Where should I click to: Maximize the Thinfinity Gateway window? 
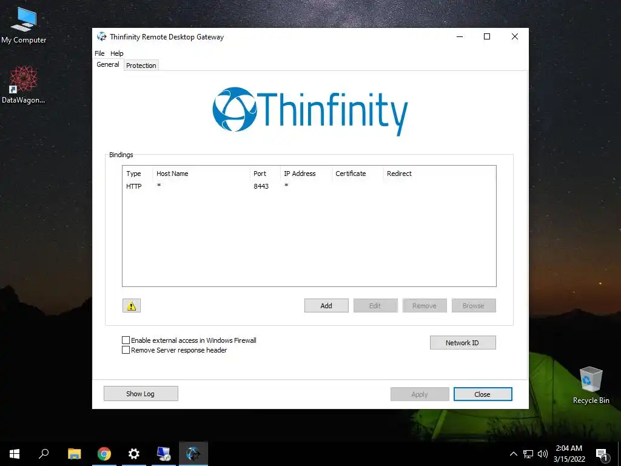(x=487, y=36)
